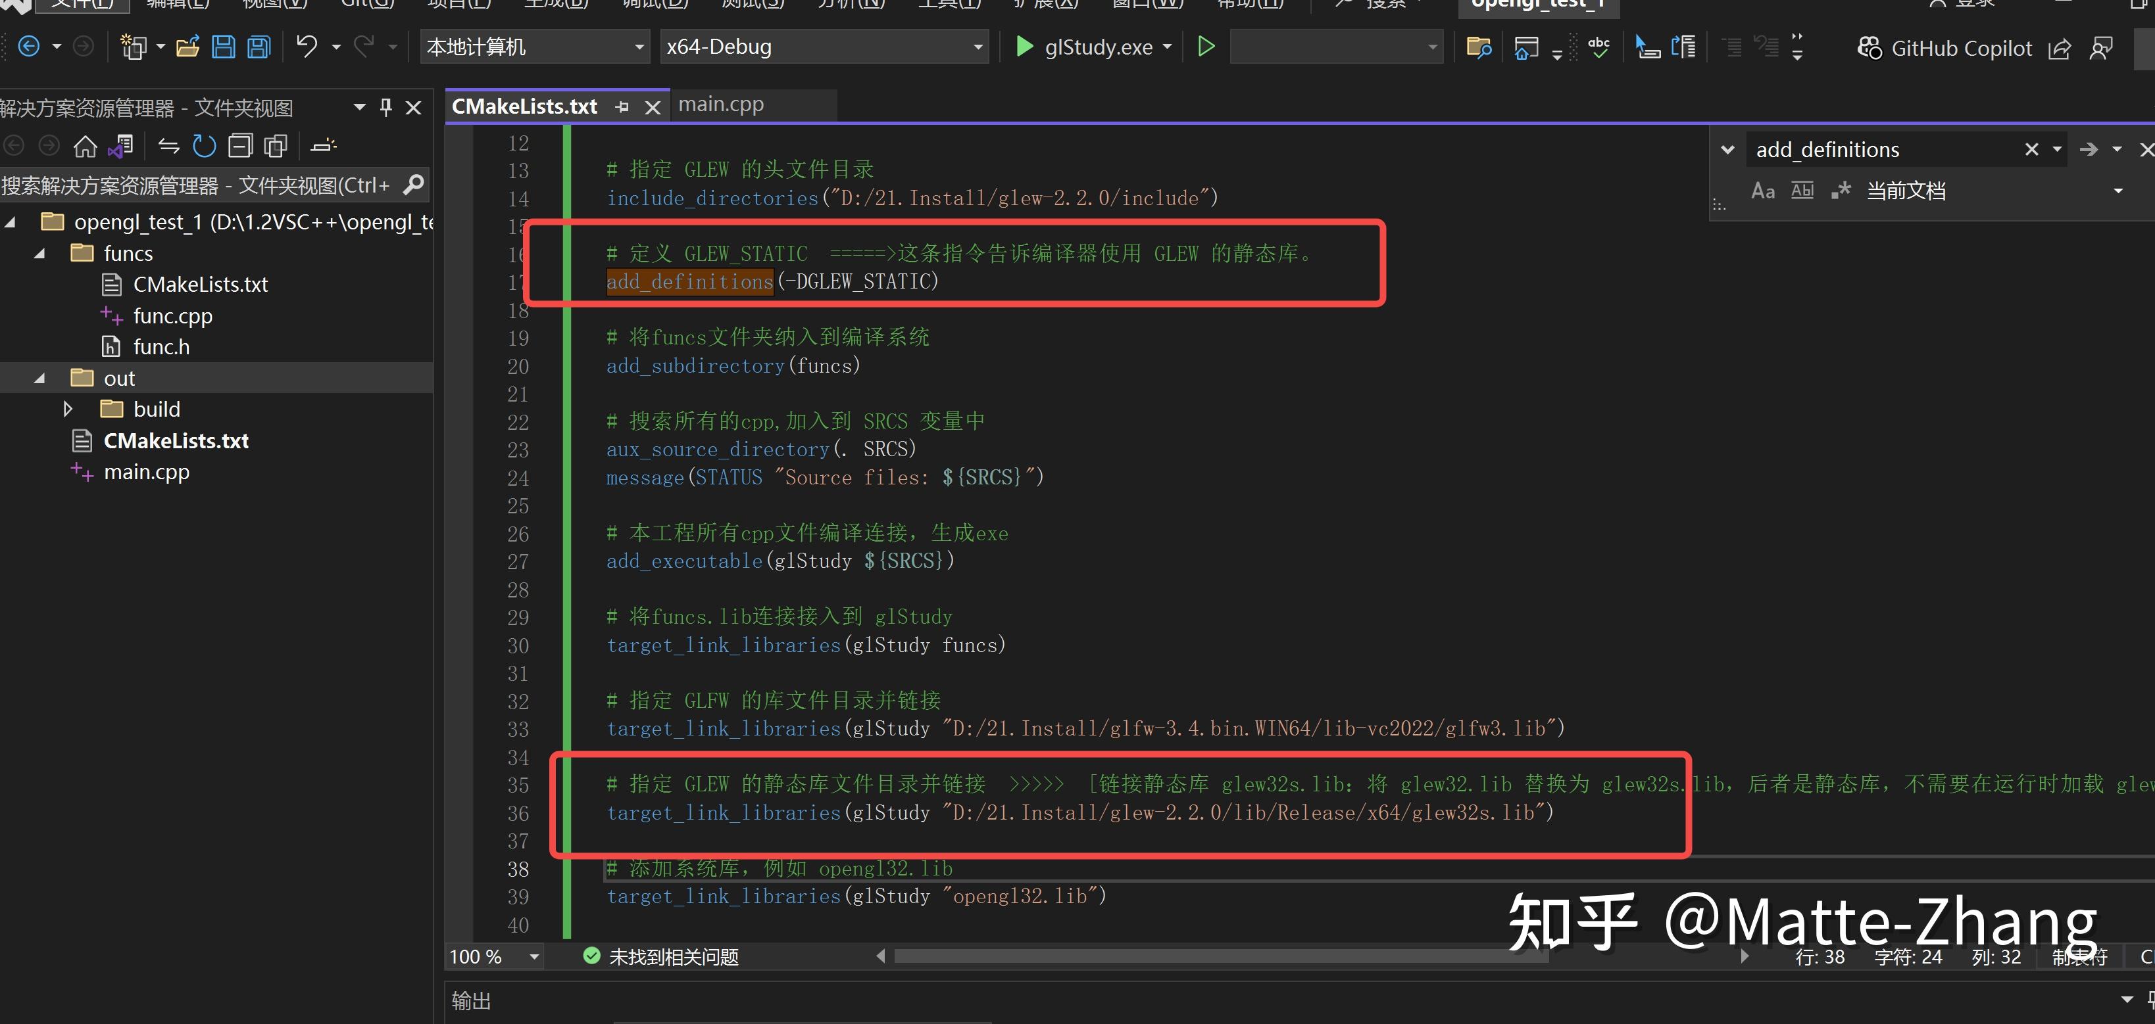Image resolution: width=2155 pixels, height=1024 pixels.
Task: Undo the last edit via toolbar icon
Action: click(x=308, y=46)
